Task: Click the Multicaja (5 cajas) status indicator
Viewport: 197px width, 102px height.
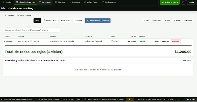Action: pos(72,99)
